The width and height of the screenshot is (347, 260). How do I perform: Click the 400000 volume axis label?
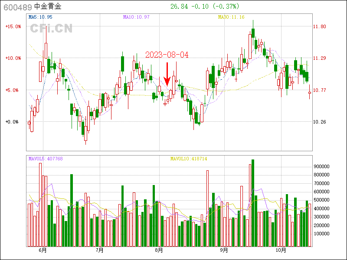tap(321, 208)
